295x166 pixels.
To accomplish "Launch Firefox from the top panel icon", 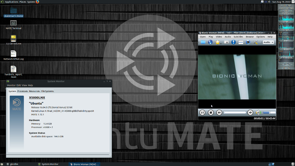I will coord(37,2).
